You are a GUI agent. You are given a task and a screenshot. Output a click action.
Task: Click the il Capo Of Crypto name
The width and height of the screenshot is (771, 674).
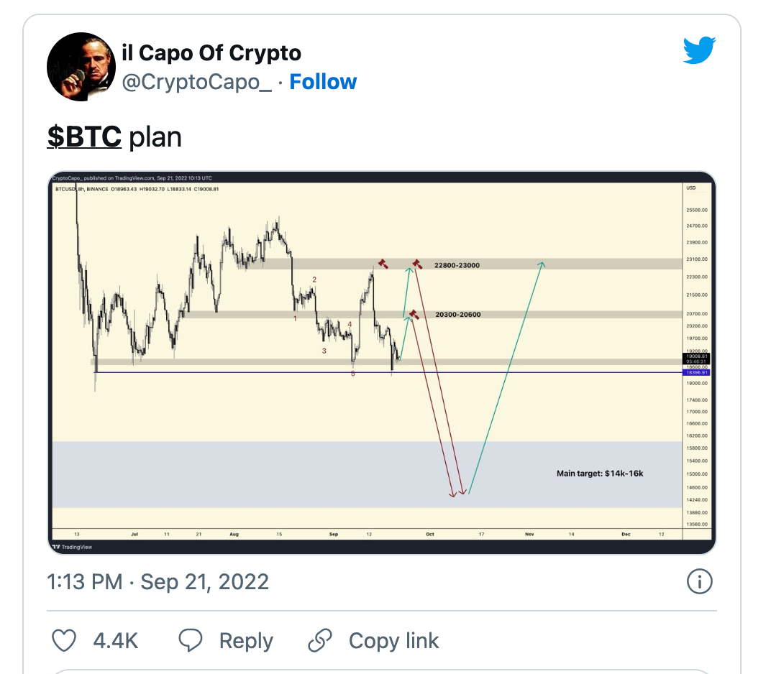(211, 52)
